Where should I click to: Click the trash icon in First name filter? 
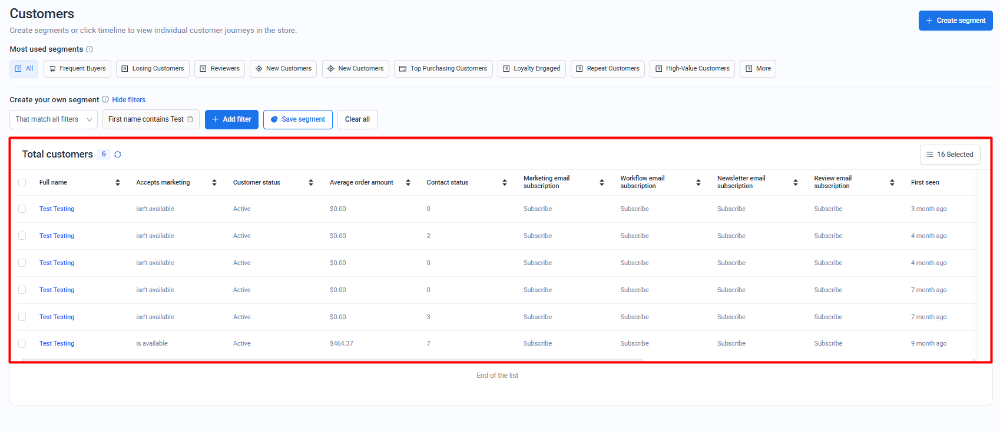pos(190,119)
